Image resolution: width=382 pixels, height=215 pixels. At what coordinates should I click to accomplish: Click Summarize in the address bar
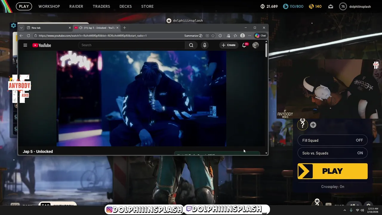193,36
